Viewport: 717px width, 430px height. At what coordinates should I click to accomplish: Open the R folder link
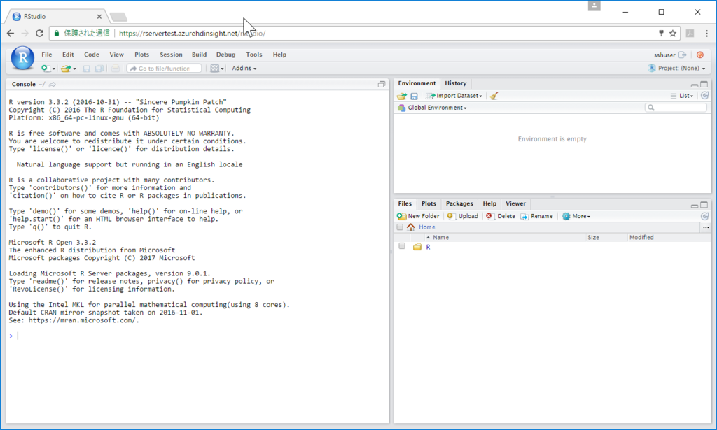coord(428,247)
